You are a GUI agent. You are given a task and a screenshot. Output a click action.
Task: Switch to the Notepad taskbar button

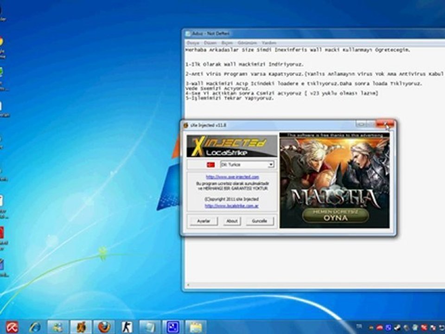pos(150,327)
